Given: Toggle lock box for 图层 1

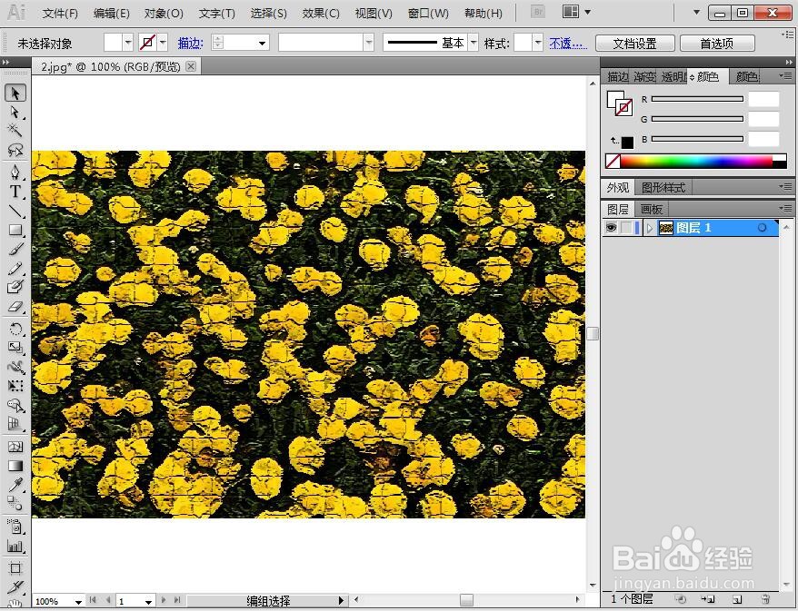Looking at the screenshot, I should 626,228.
